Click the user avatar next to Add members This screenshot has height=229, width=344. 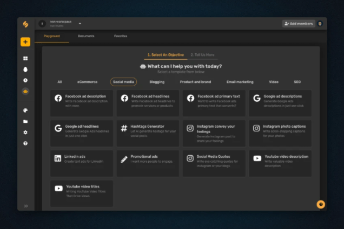pos(320,24)
